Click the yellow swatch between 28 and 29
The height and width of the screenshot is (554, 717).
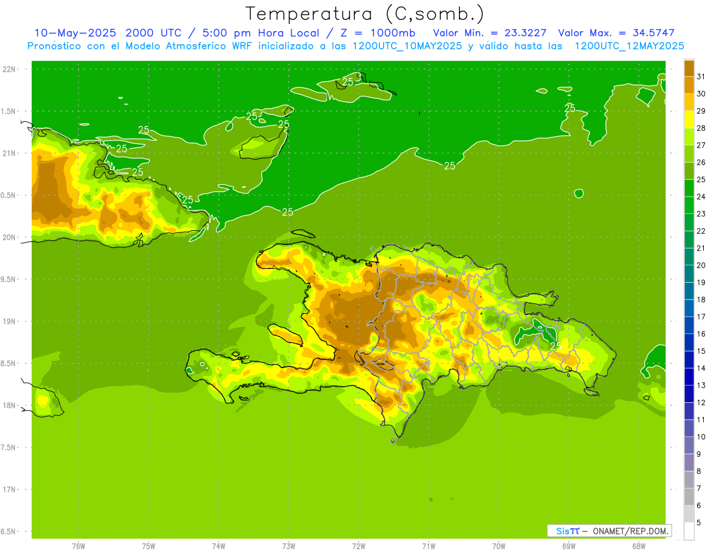(689, 120)
